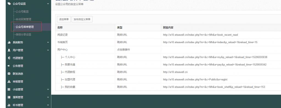This screenshot has width=281, height=108.
Task: Expand the 用户管理 dropdown arrow
Action: tap(48, 50)
